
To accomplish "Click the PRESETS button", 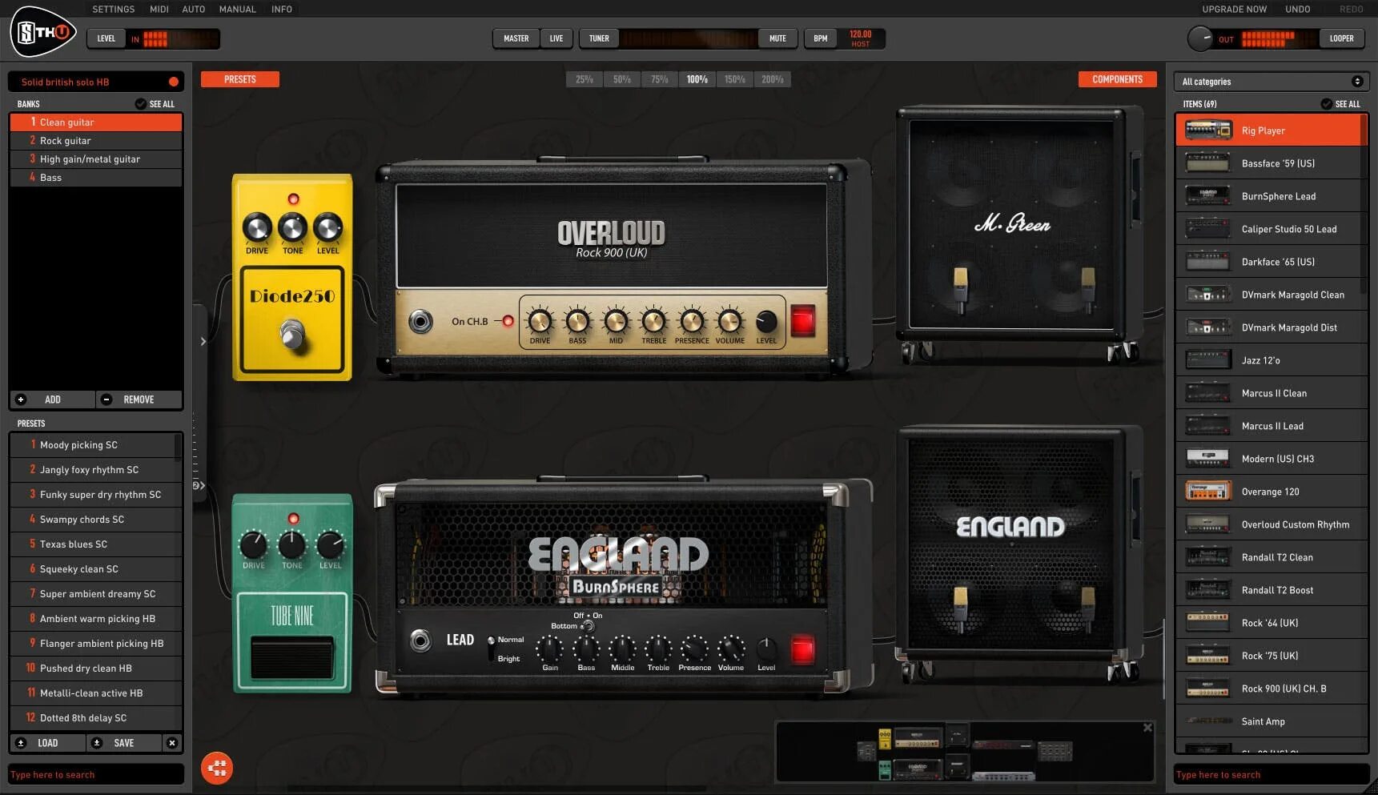I will [240, 79].
